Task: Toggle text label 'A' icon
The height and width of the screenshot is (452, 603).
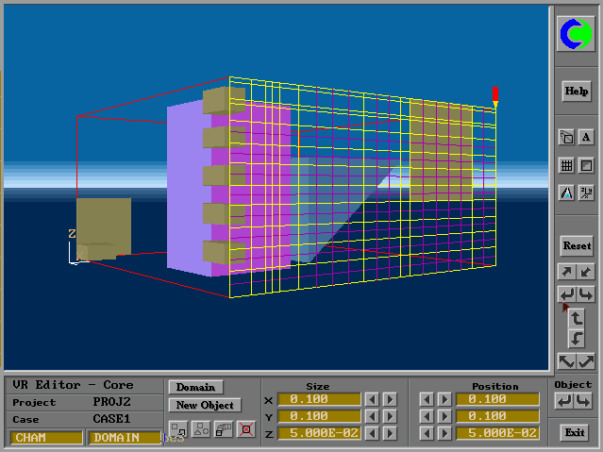Action: (586, 138)
